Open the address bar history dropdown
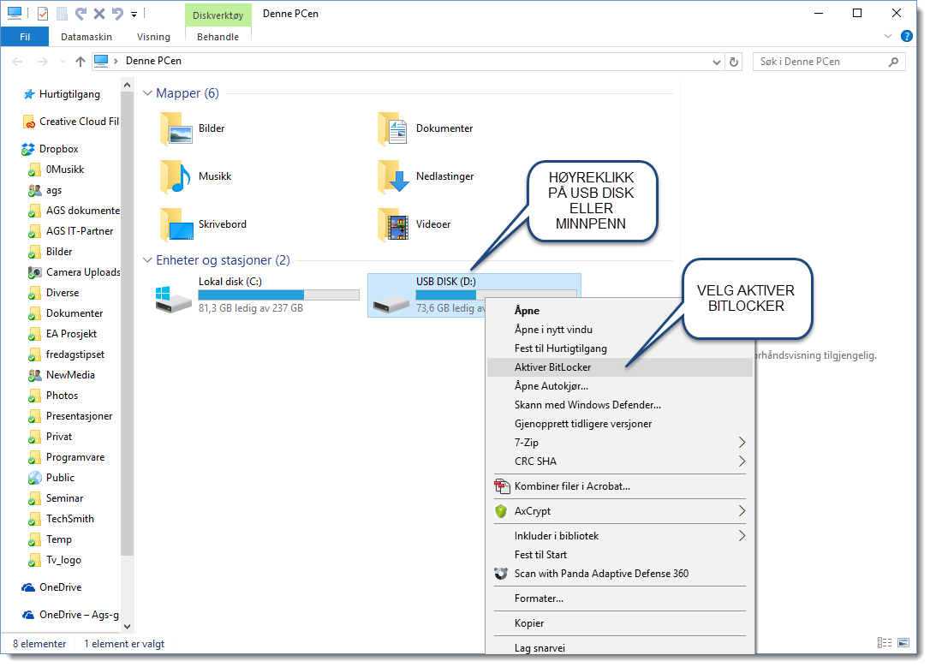 tap(716, 62)
